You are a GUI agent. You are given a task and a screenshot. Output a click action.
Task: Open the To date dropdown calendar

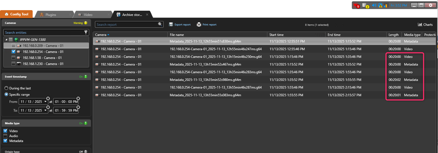tap(46, 110)
